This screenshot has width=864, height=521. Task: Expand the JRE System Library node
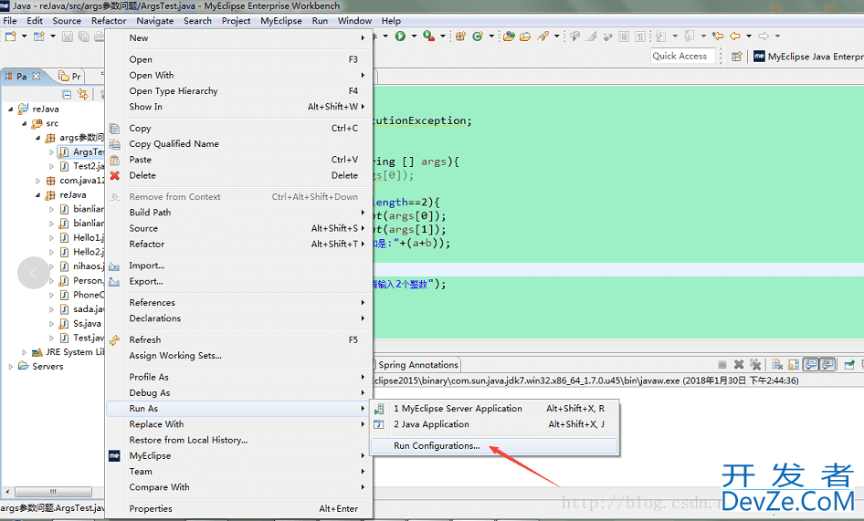(x=25, y=352)
